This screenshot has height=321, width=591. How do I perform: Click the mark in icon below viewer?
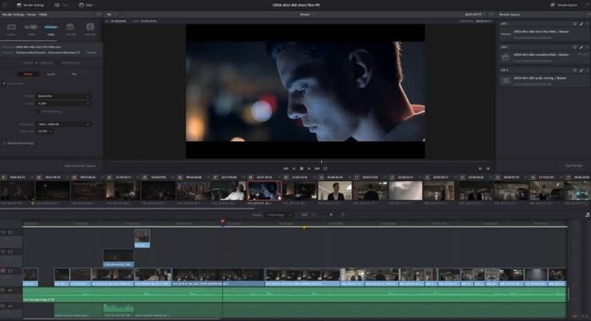480,169
